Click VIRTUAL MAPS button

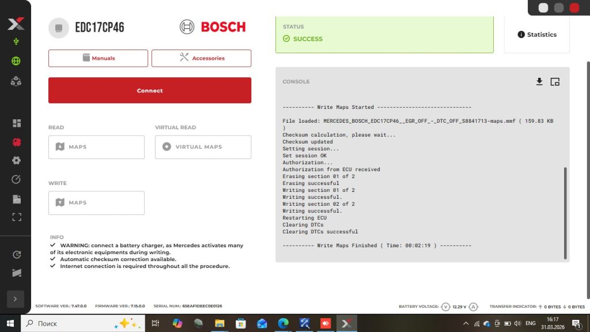[x=203, y=147]
